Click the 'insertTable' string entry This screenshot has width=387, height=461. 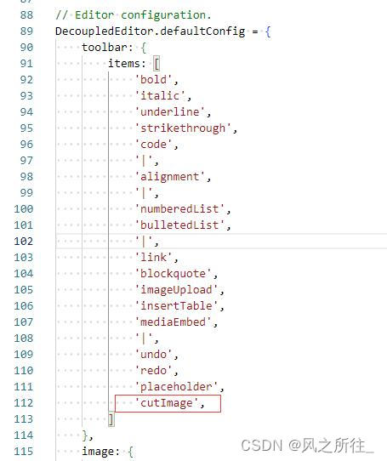tap(176, 306)
